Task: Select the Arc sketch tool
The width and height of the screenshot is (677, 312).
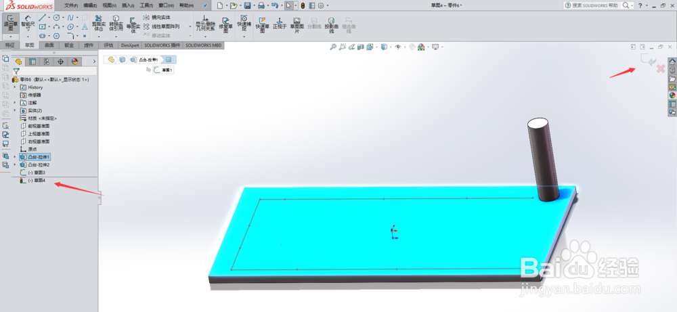Action: pos(56,27)
